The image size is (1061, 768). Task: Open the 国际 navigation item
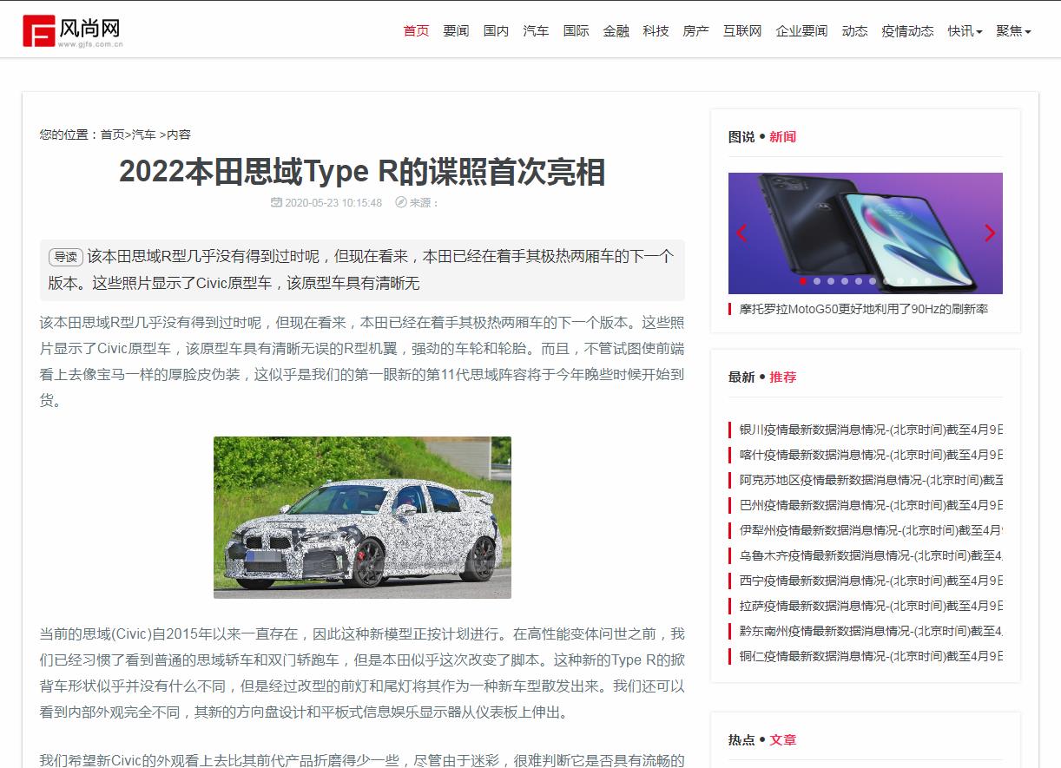click(x=576, y=31)
